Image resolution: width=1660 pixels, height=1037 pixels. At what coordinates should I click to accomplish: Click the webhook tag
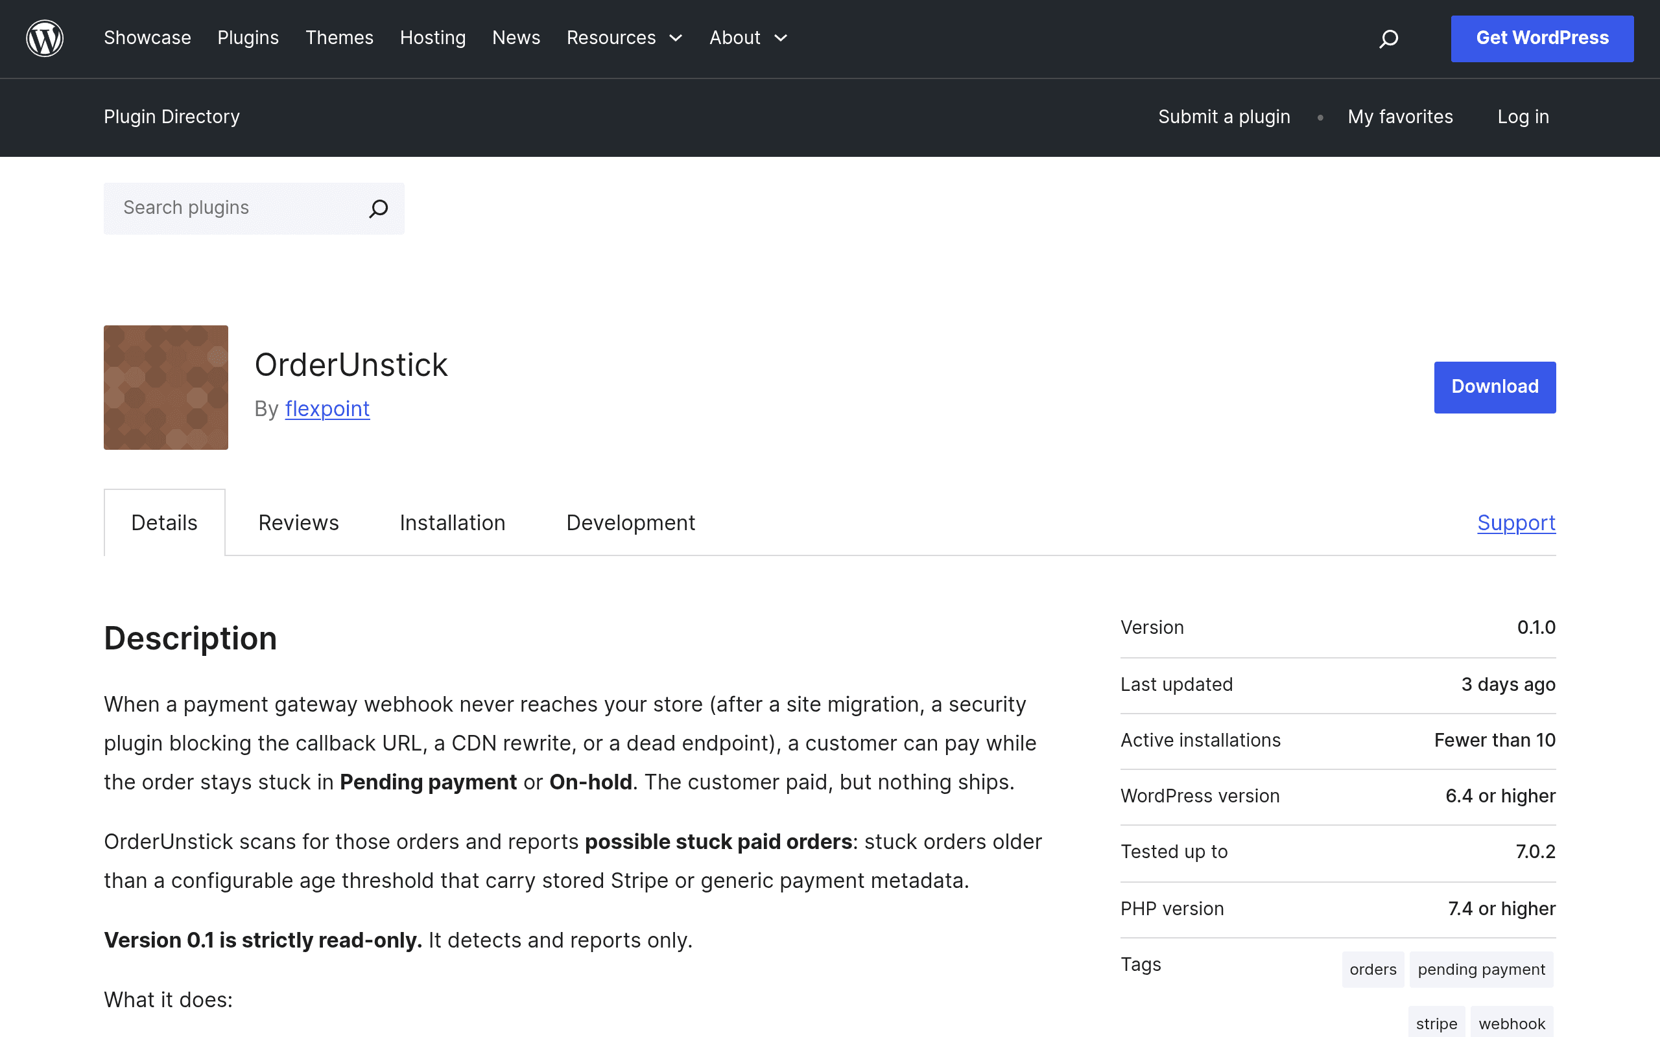click(x=1513, y=1023)
